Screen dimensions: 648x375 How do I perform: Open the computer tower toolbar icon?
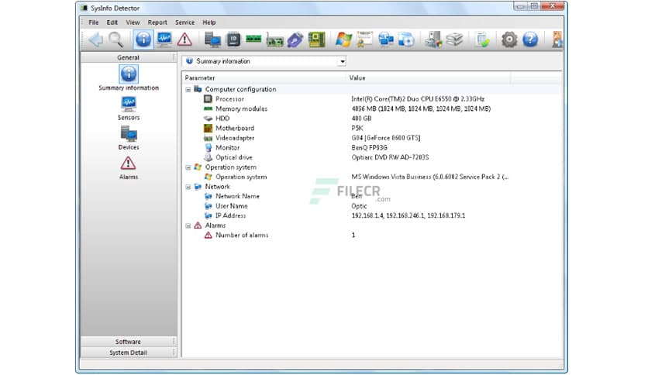[x=433, y=40]
